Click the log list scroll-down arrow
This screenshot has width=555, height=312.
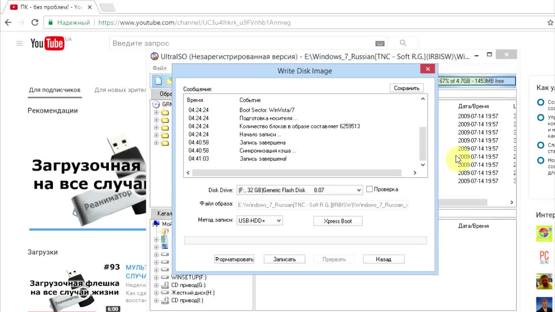[423, 165]
